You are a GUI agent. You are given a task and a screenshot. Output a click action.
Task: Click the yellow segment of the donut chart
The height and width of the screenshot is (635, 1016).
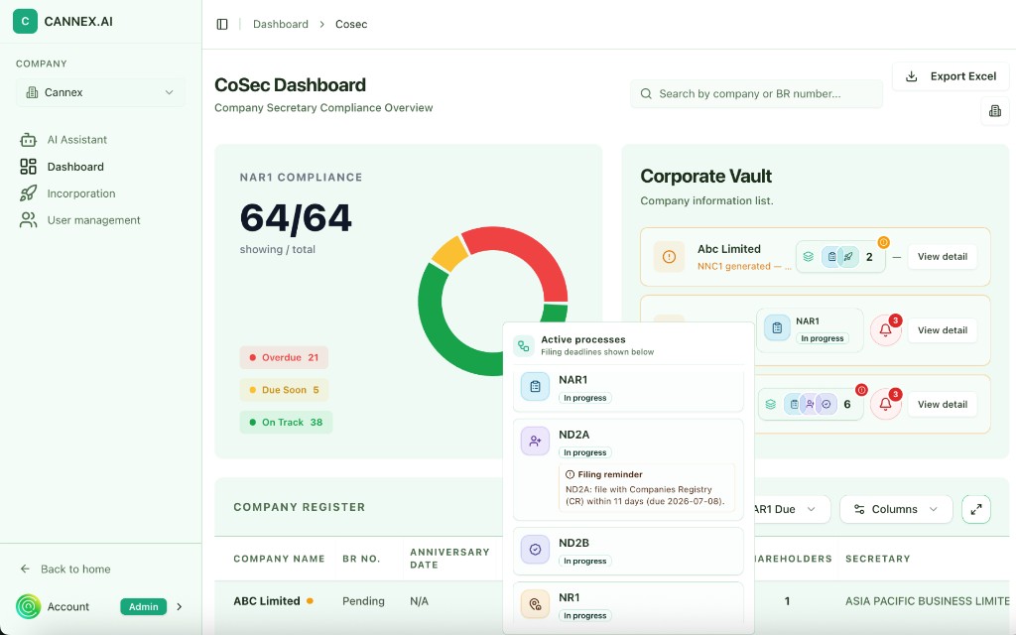click(x=449, y=254)
